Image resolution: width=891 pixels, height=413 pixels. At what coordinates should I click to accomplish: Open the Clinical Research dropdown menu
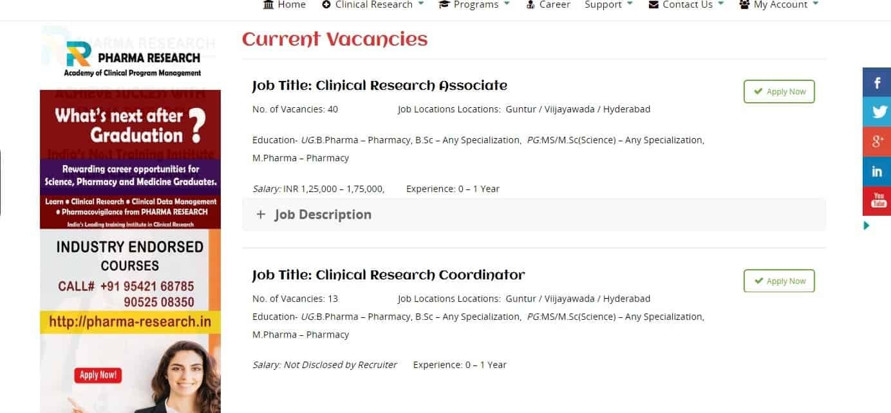[x=373, y=5]
